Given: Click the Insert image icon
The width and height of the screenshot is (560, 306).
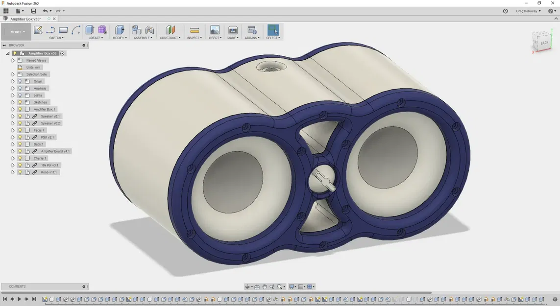Looking at the screenshot, I should tap(215, 30).
